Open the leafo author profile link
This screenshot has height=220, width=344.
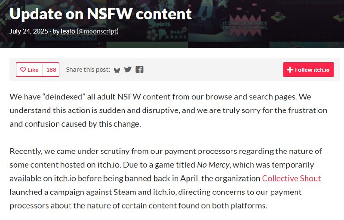pyautogui.click(x=68, y=31)
